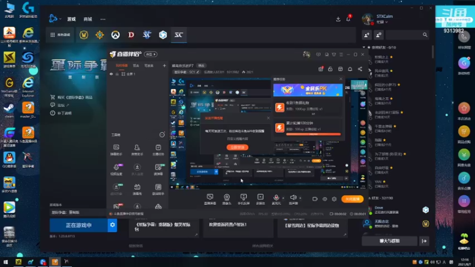475x267 pixels.
Task: Open the game version dropdown above play button
Action: coord(78,212)
